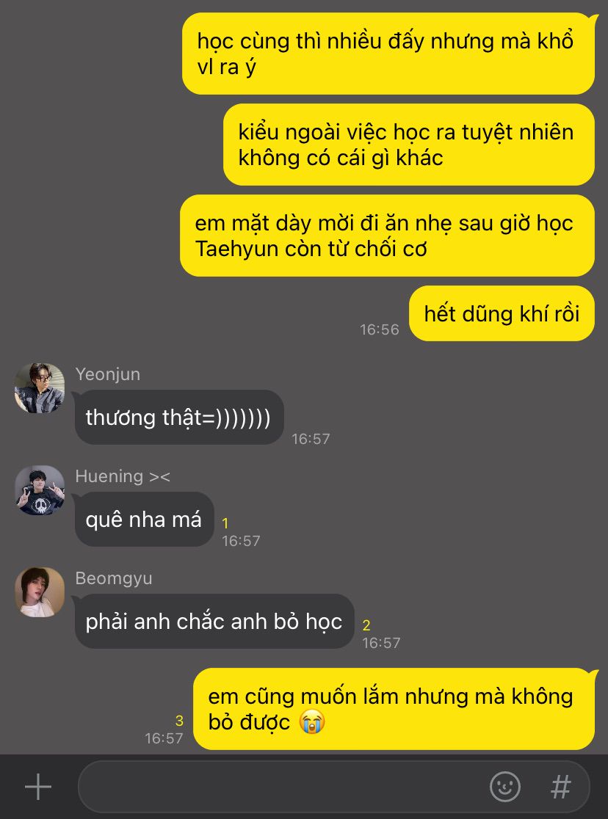
Task: Open the plus attachment menu
Action: point(38,787)
